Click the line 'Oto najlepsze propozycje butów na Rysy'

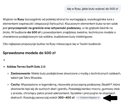coord(29,44)
